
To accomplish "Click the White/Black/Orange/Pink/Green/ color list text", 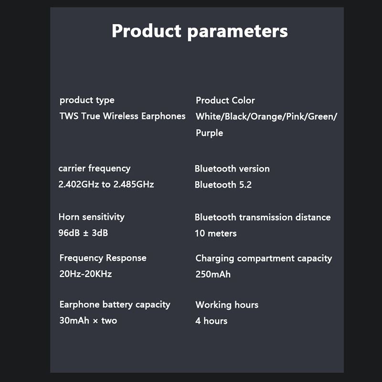I will click(266, 117).
